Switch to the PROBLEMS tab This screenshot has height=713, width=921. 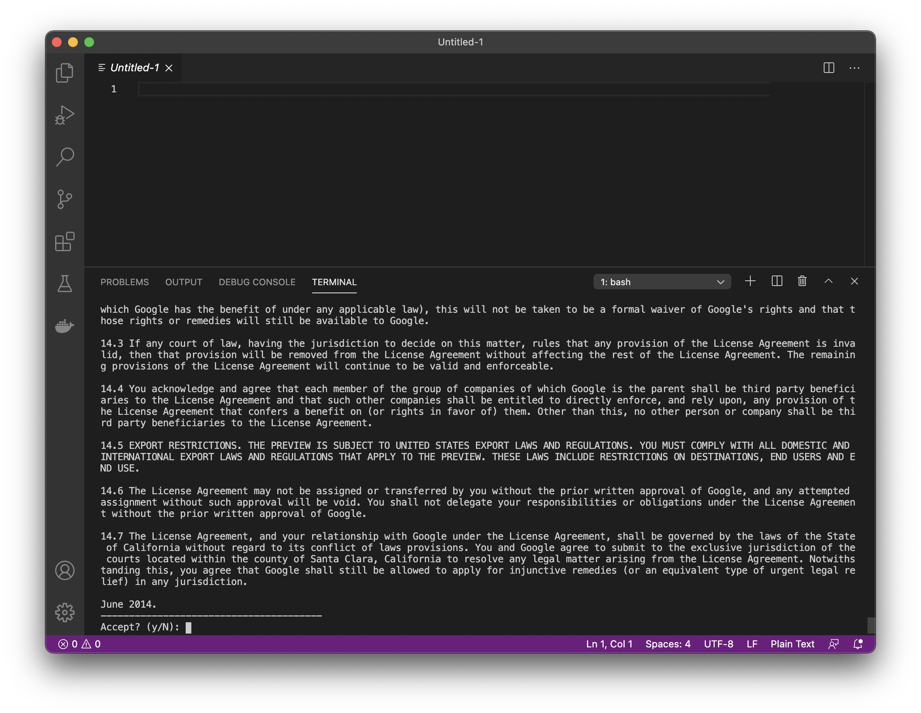pos(124,282)
